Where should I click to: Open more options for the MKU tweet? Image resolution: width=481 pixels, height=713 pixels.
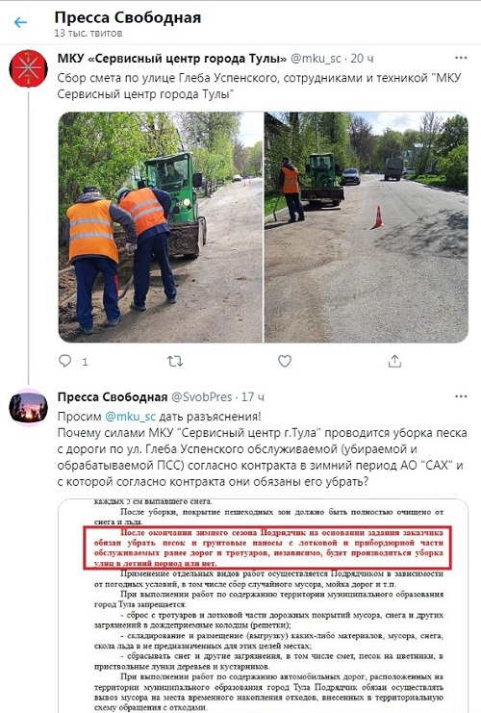pyautogui.click(x=461, y=58)
